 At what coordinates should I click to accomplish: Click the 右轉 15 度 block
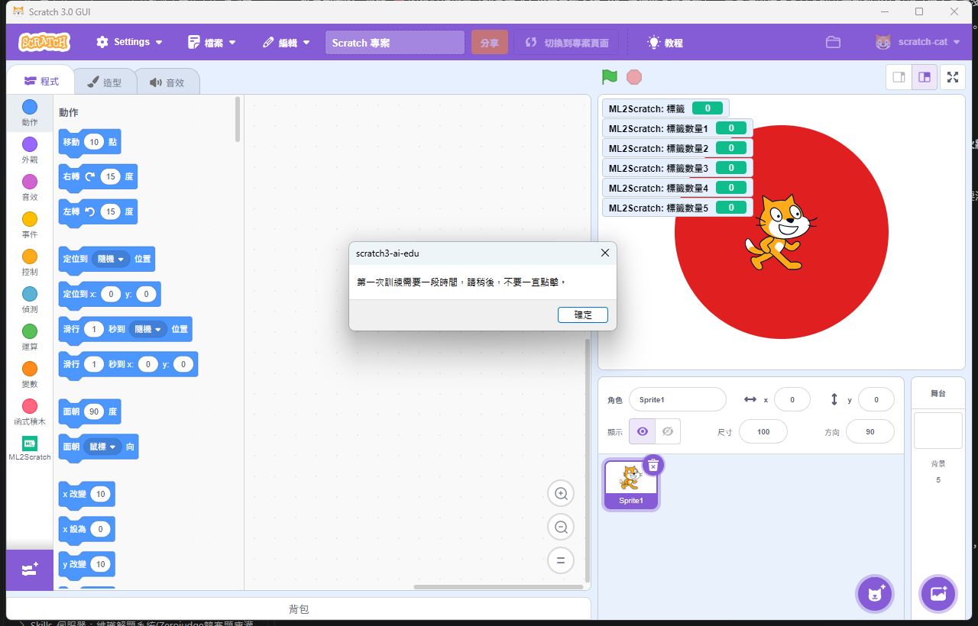coord(98,176)
